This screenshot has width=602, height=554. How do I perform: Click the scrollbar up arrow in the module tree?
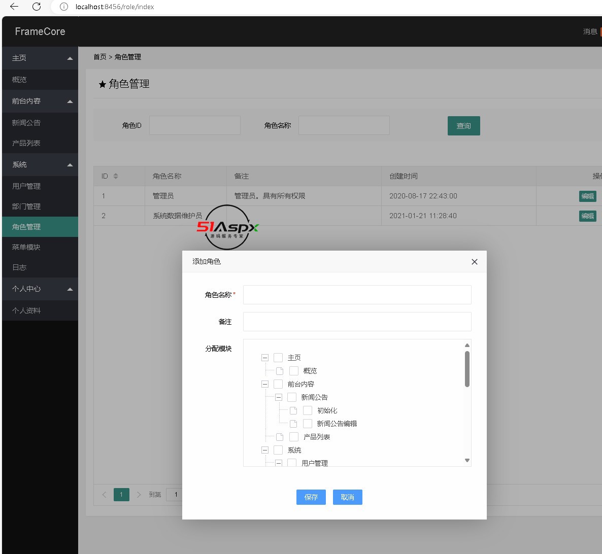pos(467,345)
